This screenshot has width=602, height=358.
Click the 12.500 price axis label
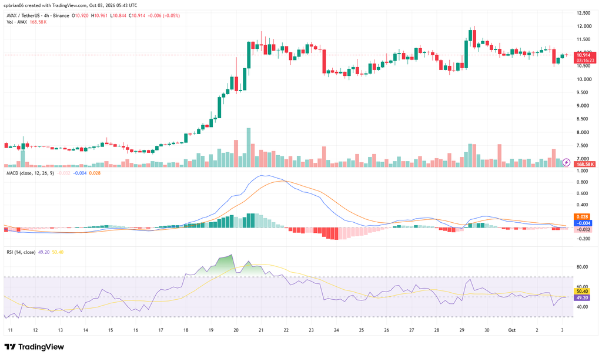coord(584,13)
